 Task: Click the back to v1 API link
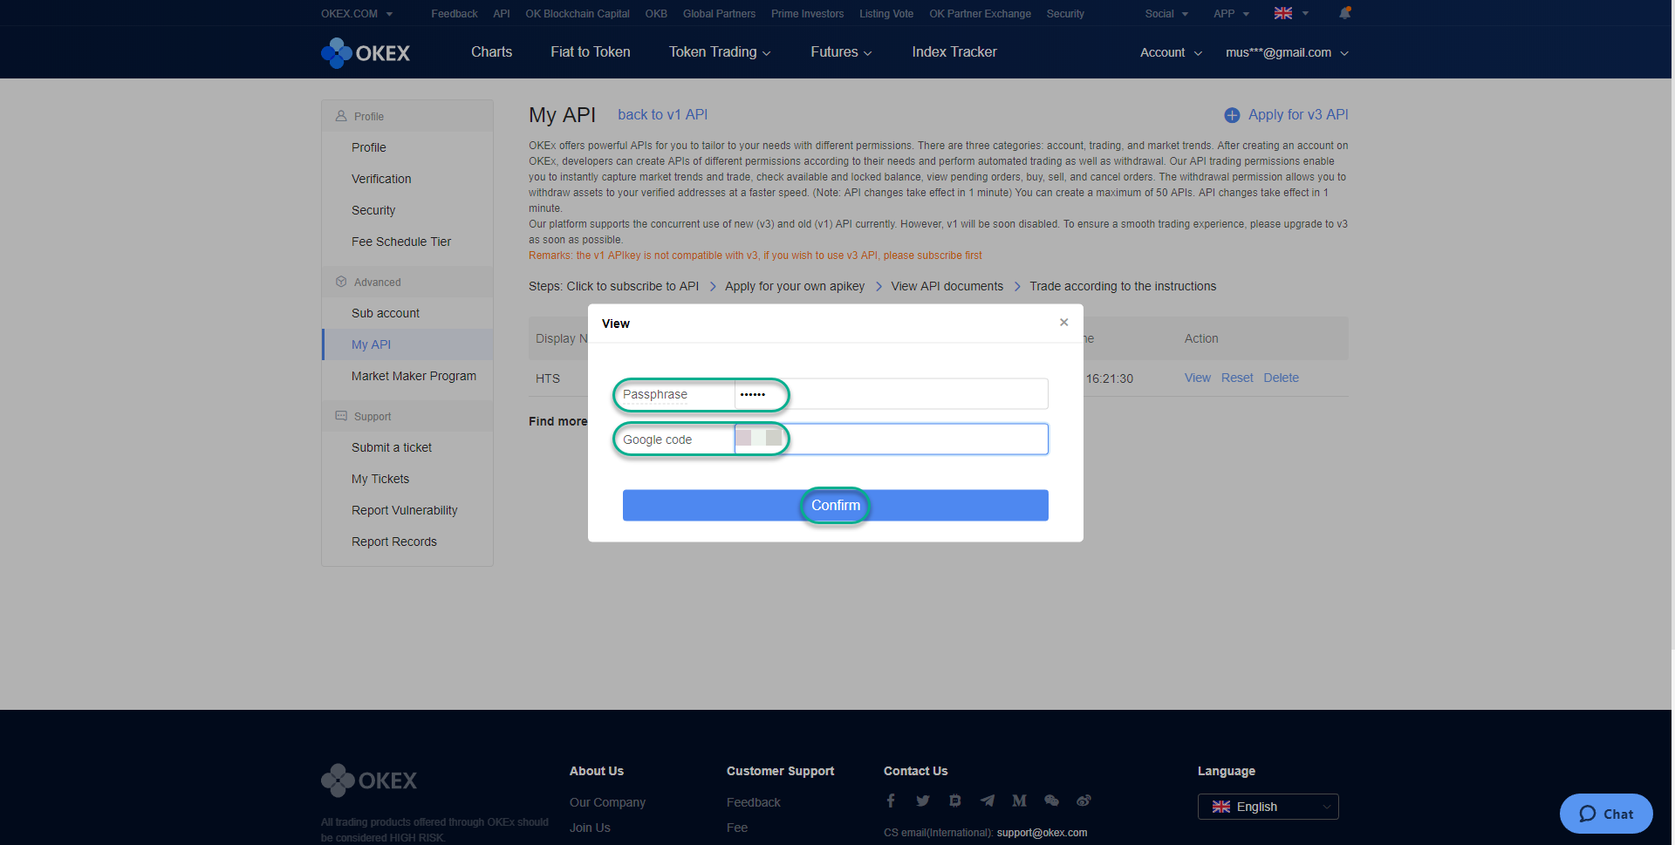point(662,114)
